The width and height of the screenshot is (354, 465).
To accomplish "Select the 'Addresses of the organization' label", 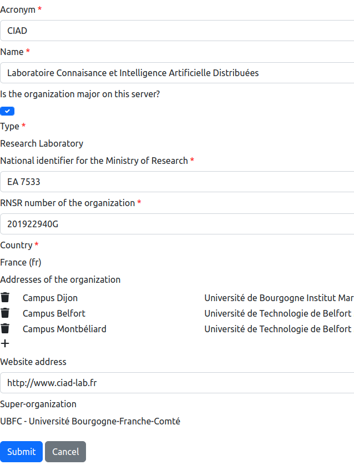I will coord(60,279).
